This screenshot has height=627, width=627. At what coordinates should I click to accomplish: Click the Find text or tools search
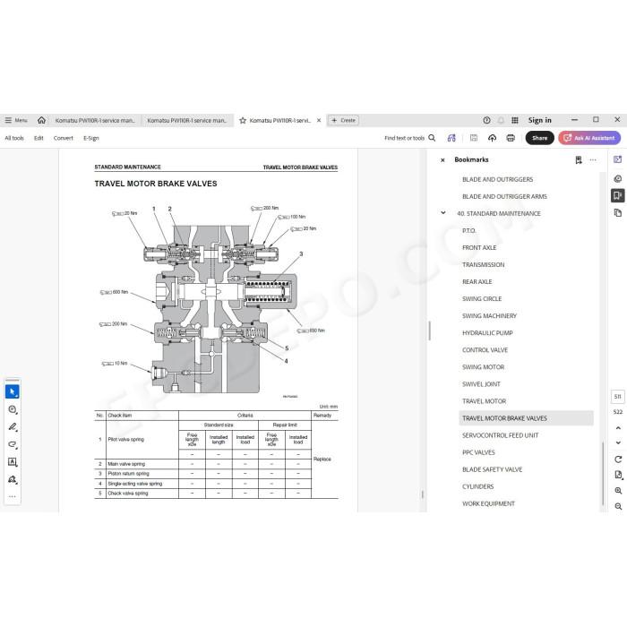[410, 138]
